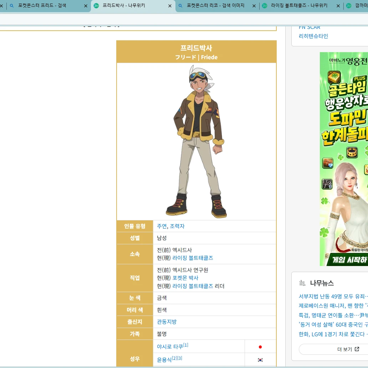Click the 흰색 hair color value

pyautogui.click(x=162, y=310)
